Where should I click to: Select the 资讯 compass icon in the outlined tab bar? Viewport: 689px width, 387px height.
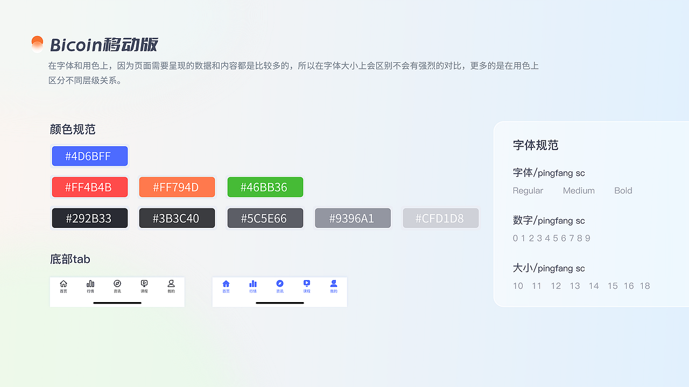[117, 284]
